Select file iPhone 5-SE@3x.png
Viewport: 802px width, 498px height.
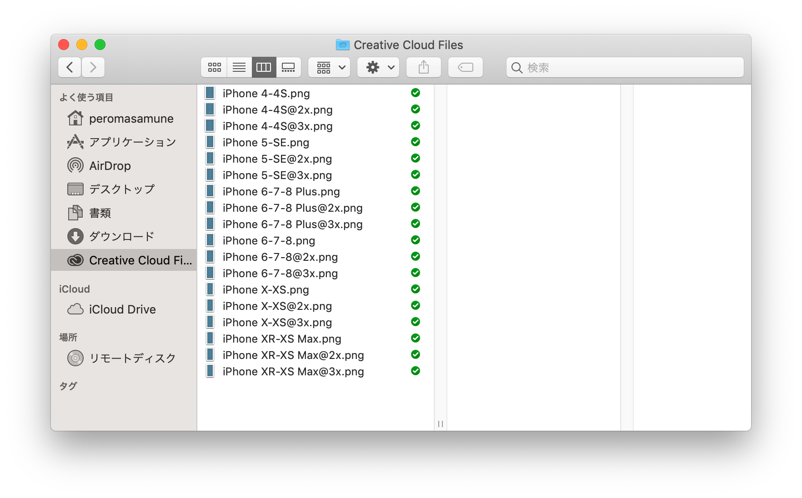316,175
